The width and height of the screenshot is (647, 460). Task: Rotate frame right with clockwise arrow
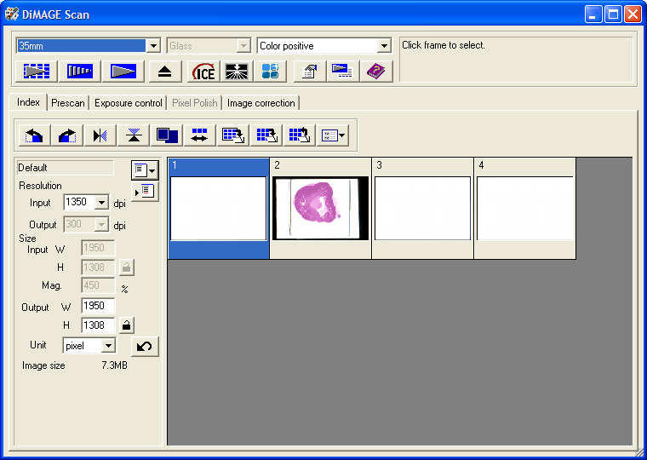coord(67,135)
